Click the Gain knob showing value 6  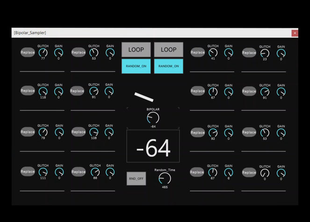(229, 172)
